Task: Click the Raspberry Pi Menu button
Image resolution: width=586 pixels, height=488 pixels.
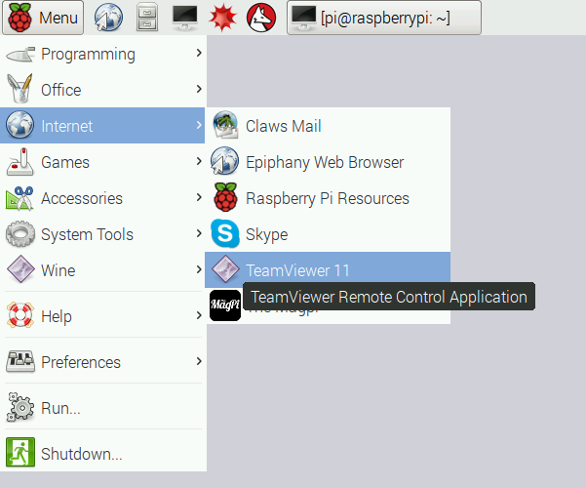Action: point(43,18)
